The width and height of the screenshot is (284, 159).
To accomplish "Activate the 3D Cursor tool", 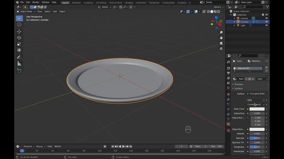I will (x=19, y=25).
